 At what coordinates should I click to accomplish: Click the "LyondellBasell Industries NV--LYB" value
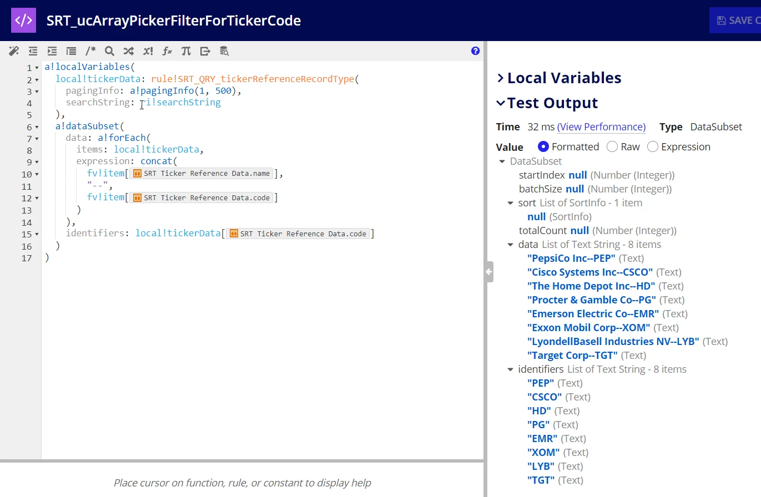(x=613, y=342)
